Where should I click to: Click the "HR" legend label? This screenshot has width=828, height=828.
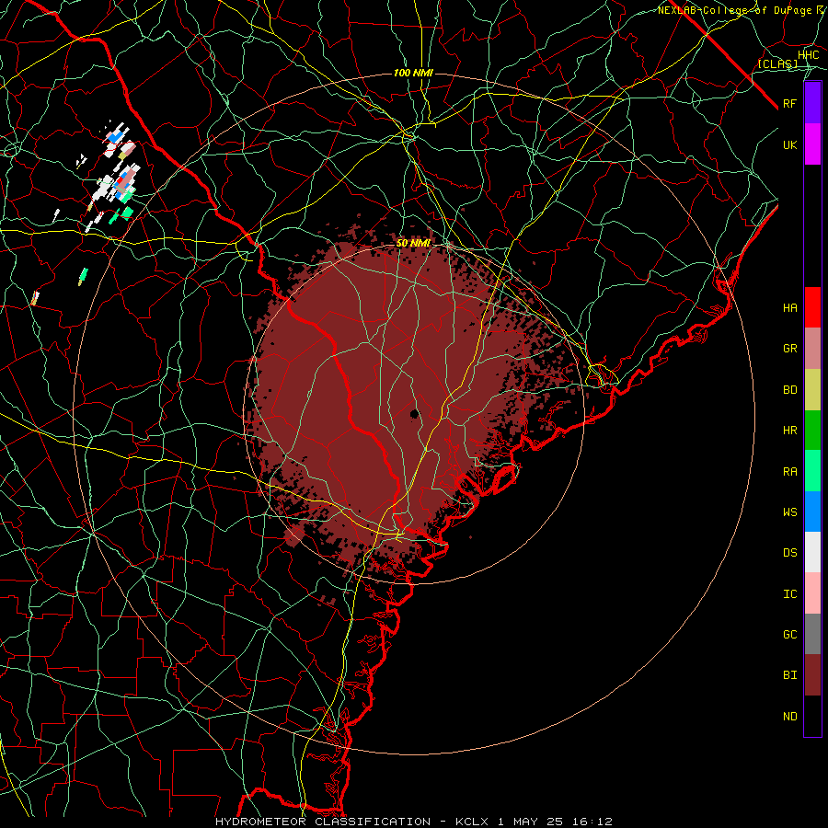[790, 431]
